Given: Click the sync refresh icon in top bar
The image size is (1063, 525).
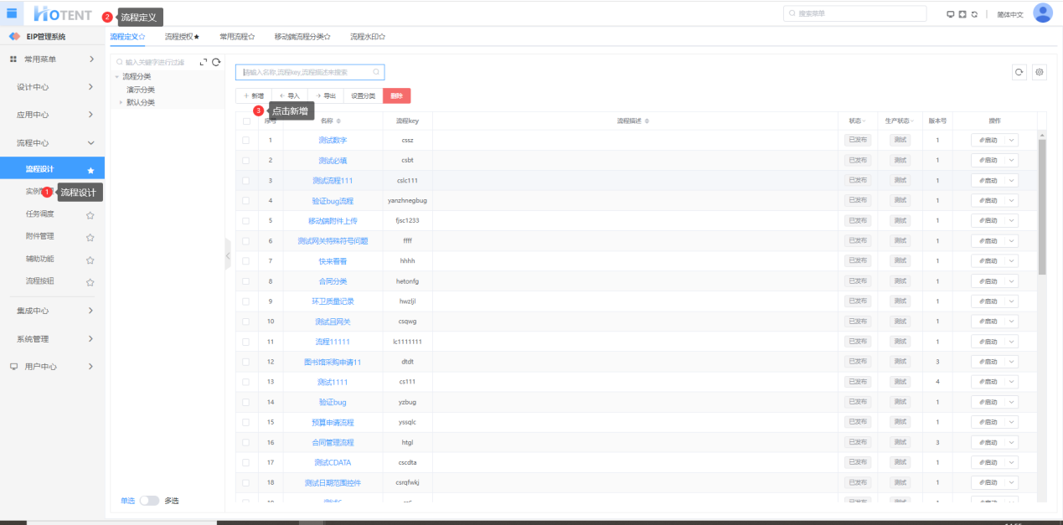Looking at the screenshot, I should tap(974, 14).
